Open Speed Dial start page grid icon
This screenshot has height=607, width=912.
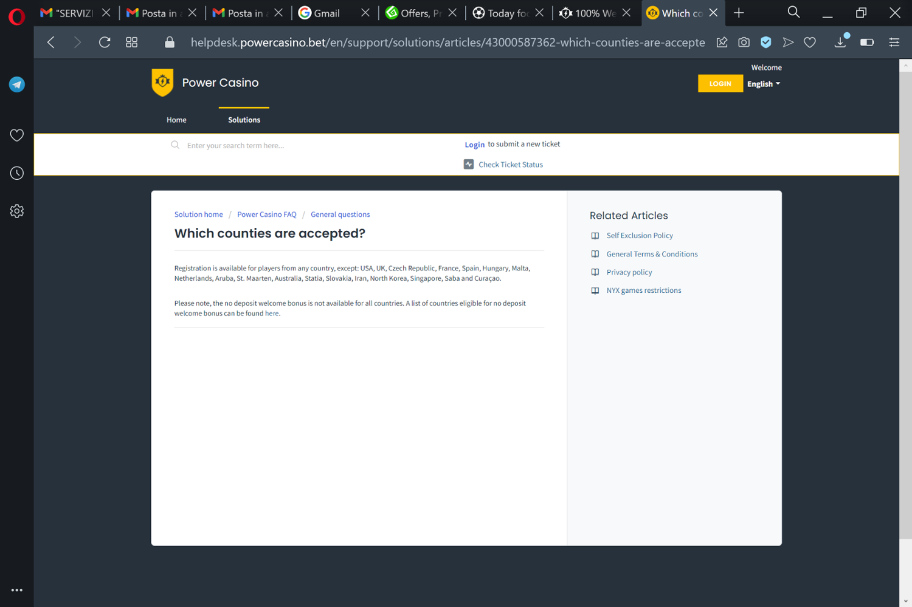tap(131, 42)
